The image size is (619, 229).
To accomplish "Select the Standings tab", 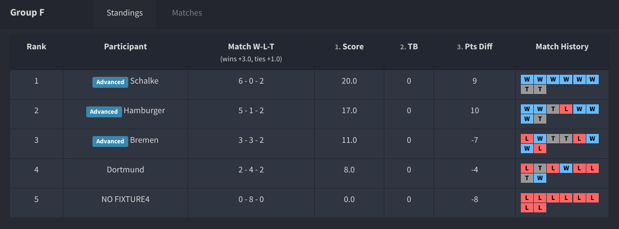I will coord(125,13).
